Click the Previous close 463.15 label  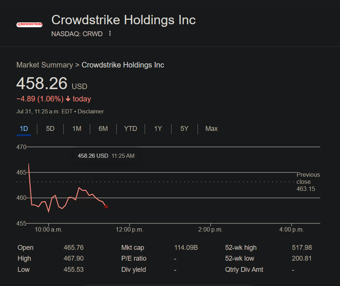click(x=308, y=182)
